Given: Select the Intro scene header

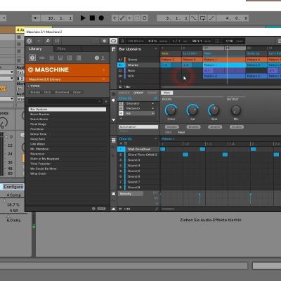Looking at the screenshot, I should click(171, 53).
